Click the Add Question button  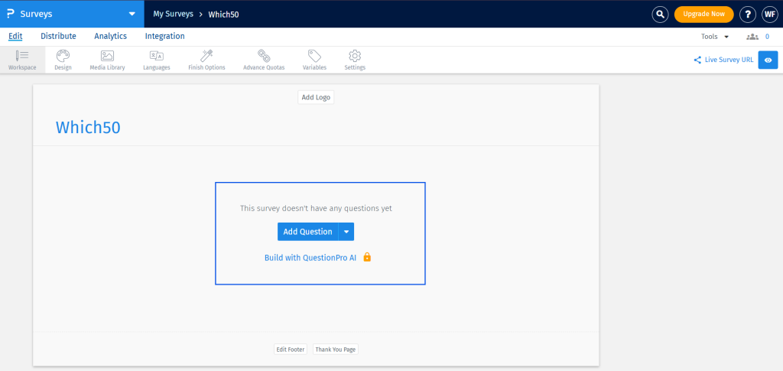click(x=307, y=232)
